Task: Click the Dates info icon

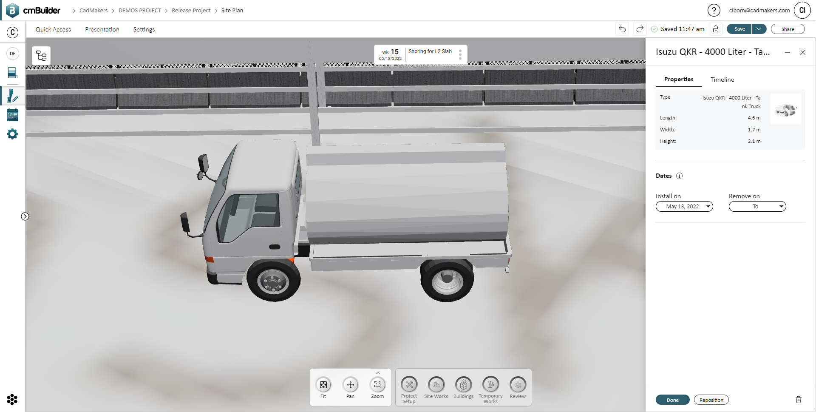Action: click(679, 176)
